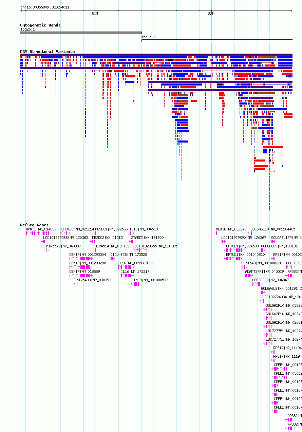The height and width of the screenshot is (432, 302).
Task: Click the EFTUD1|NM_001040610 transcript label
Action: (246, 255)
